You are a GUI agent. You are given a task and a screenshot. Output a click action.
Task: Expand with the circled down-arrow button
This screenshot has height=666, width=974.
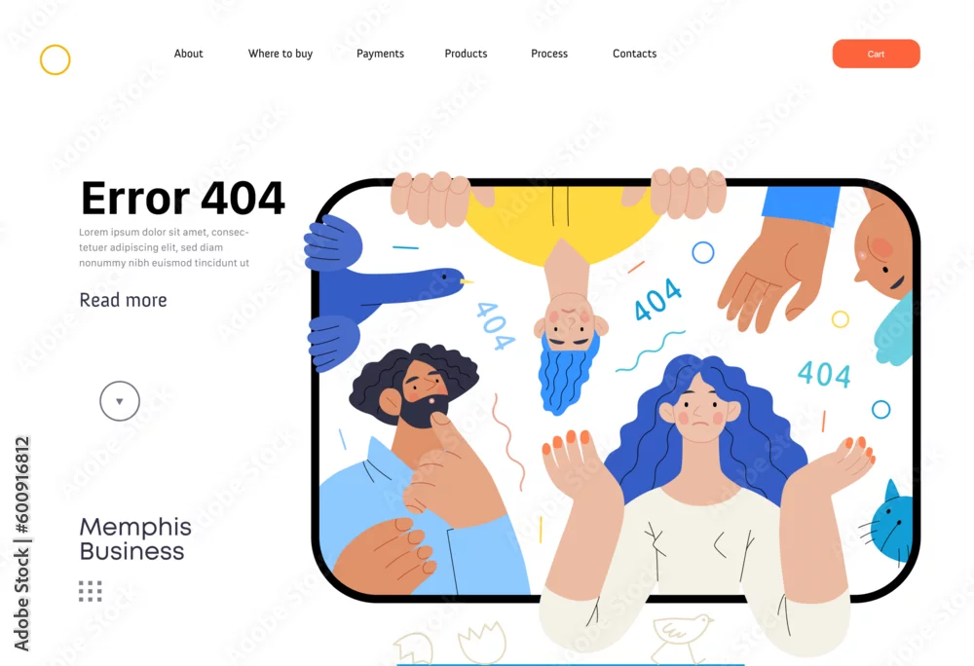[x=120, y=401]
